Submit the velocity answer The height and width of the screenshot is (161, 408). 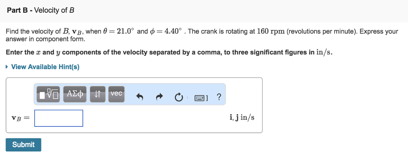click(24, 145)
